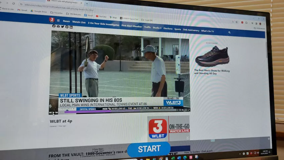Click the blue START button
This screenshot has width=284, height=160.
point(149,149)
